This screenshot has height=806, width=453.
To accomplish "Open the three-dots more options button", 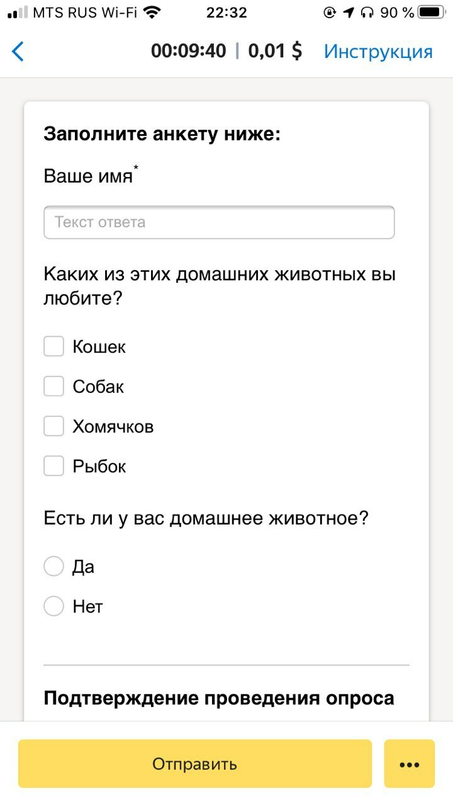I will (x=410, y=764).
